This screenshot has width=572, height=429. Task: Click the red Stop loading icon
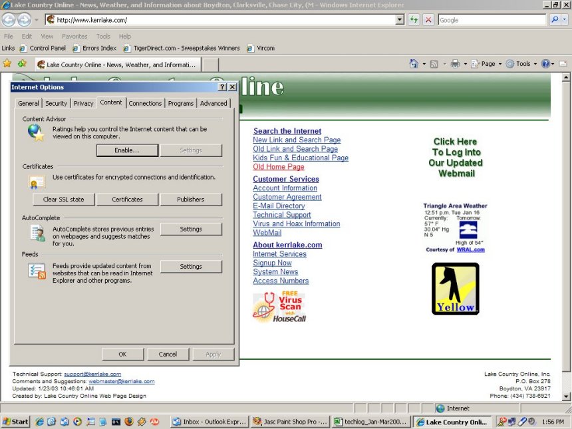tap(428, 20)
